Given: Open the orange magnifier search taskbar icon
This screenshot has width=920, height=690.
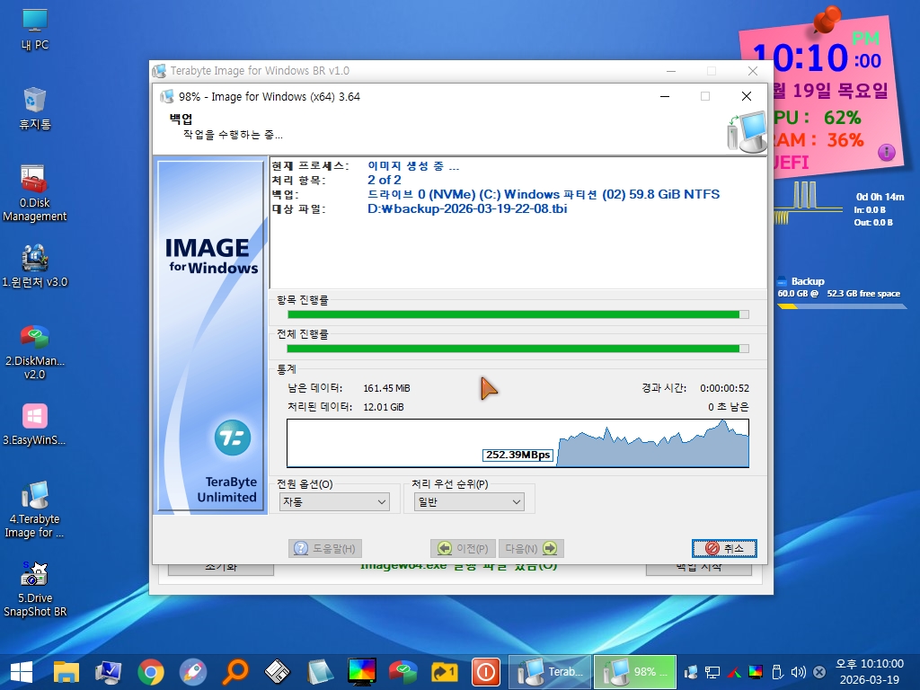Looking at the screenshot, I should (x=235, y=672).
